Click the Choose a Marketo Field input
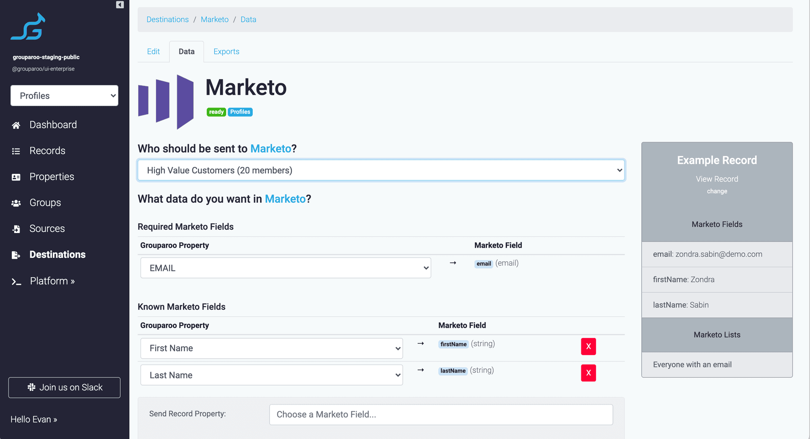810x439 pixels. pyautogui.click(x=441, y=415)
